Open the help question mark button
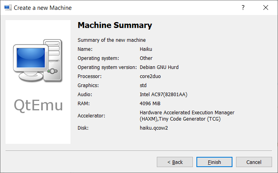The image size is (278, 173). 243,7
